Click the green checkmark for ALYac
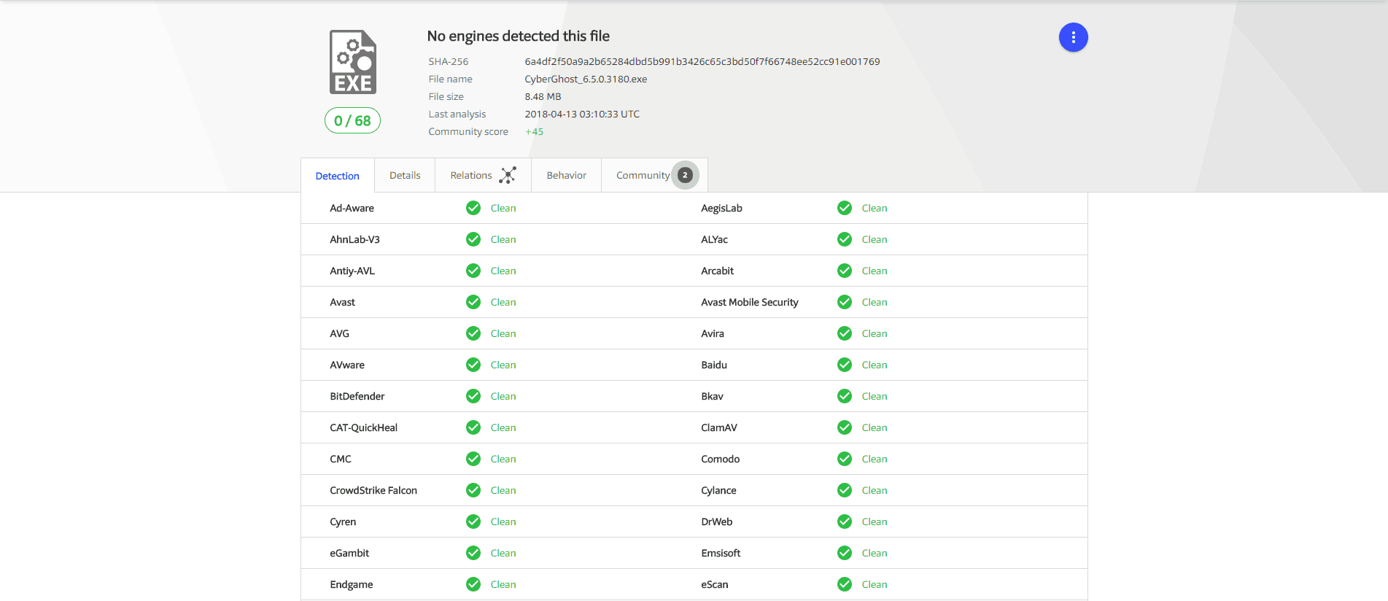Screen dimensions: 1388x601 [845, 239]
